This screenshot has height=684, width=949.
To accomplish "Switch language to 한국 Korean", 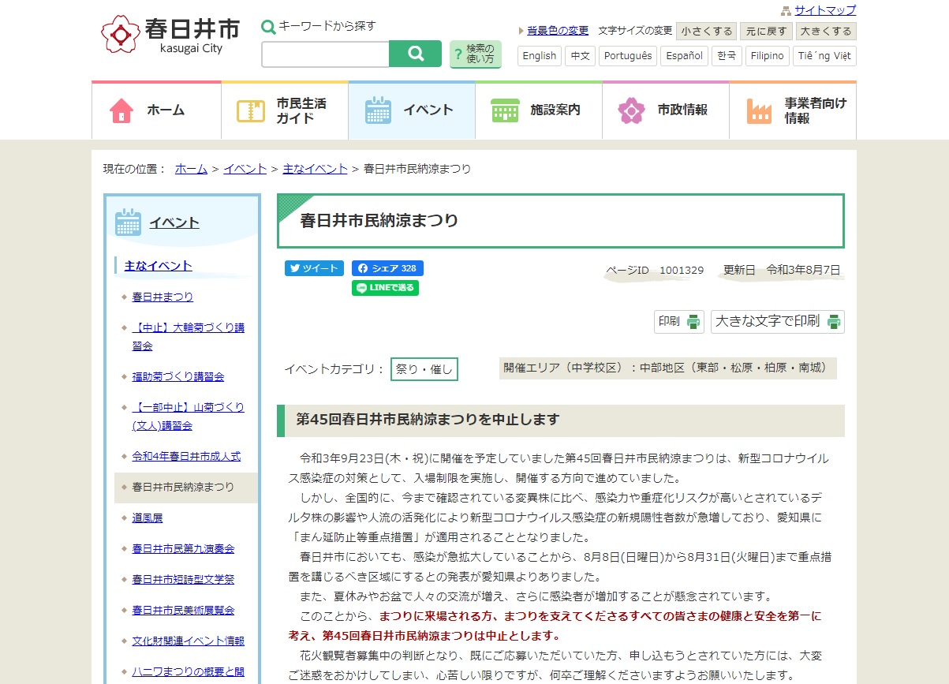I will 727,56.
